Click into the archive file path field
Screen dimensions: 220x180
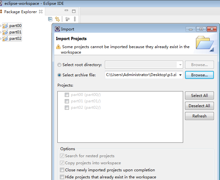tap(141, 75)
